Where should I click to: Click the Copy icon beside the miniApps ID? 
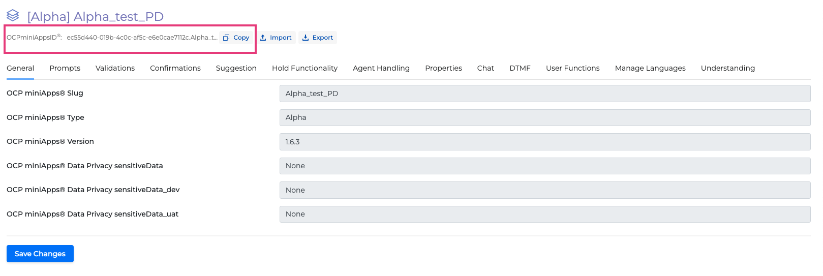click(x=227, y=38)
